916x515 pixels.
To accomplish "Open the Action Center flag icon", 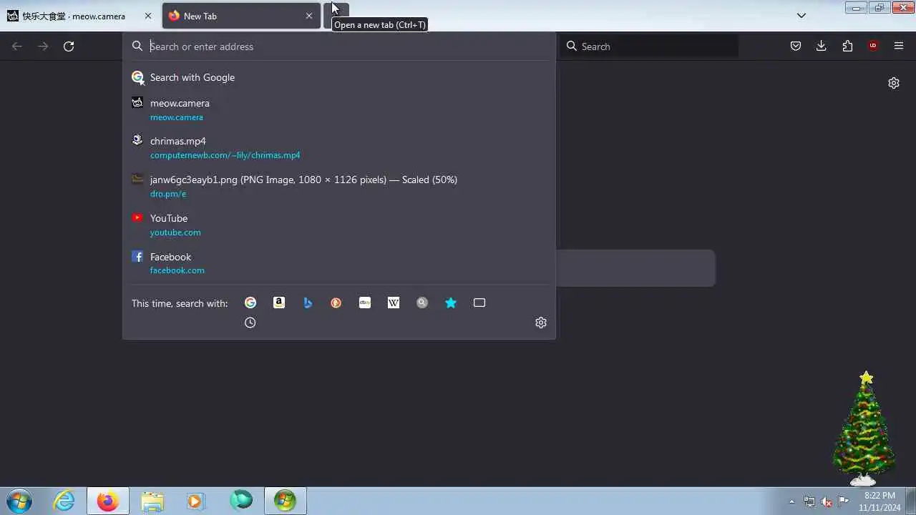I will [844, 501].
